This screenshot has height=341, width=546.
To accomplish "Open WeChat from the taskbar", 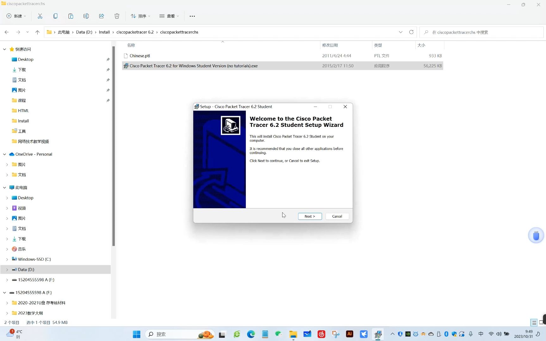I will [278, 334].
